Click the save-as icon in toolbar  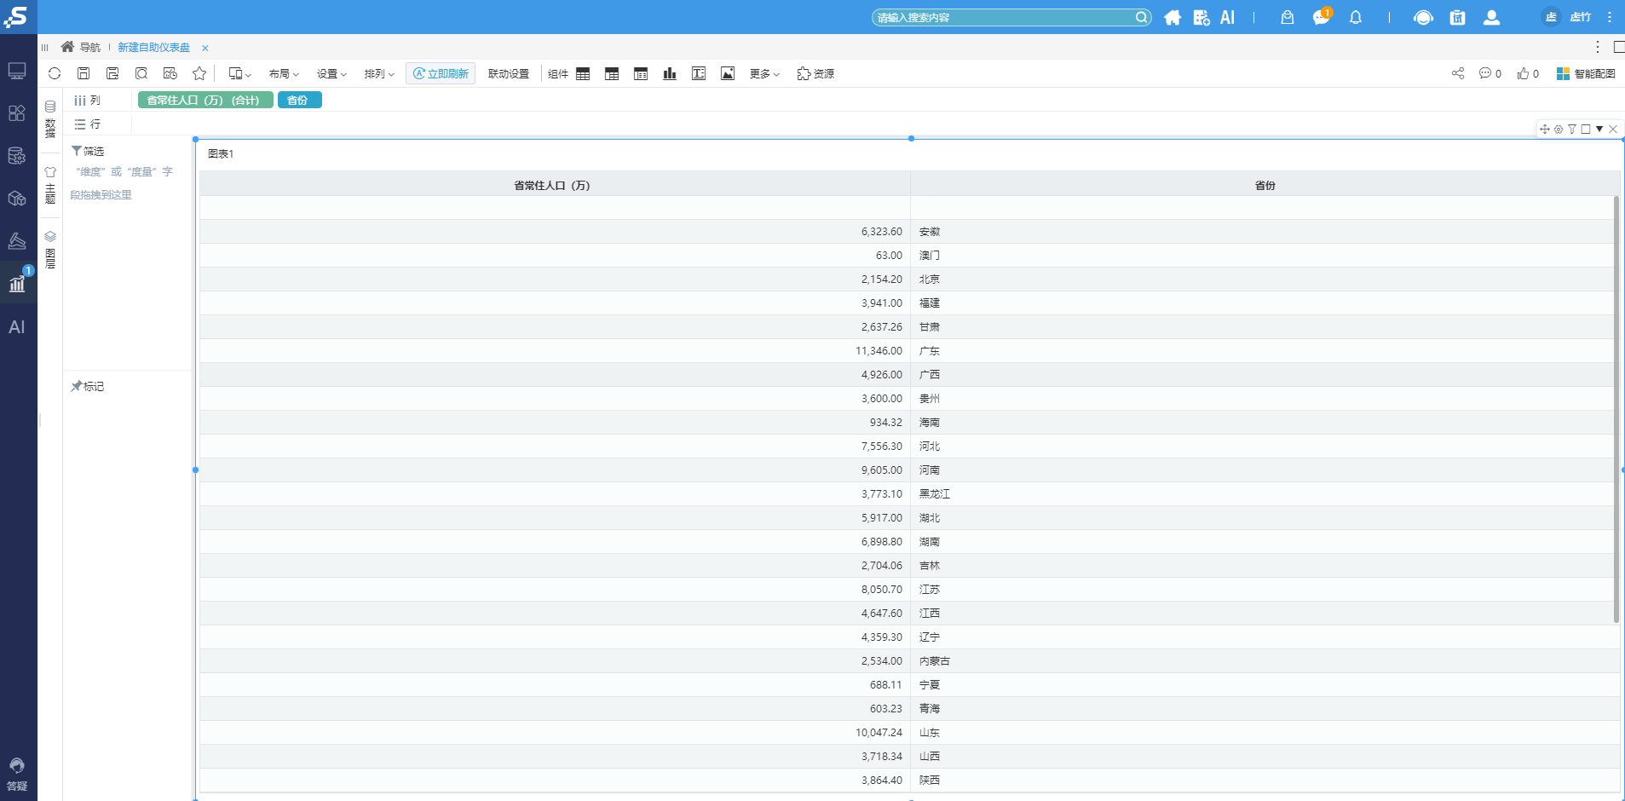(112, 73)
